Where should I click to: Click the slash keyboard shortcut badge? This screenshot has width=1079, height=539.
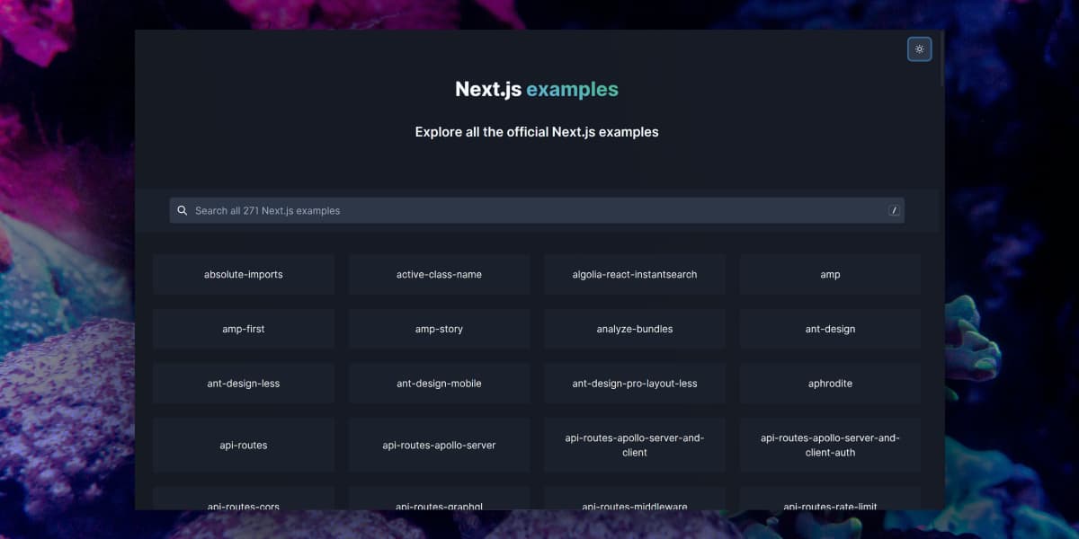pos(894,210)
